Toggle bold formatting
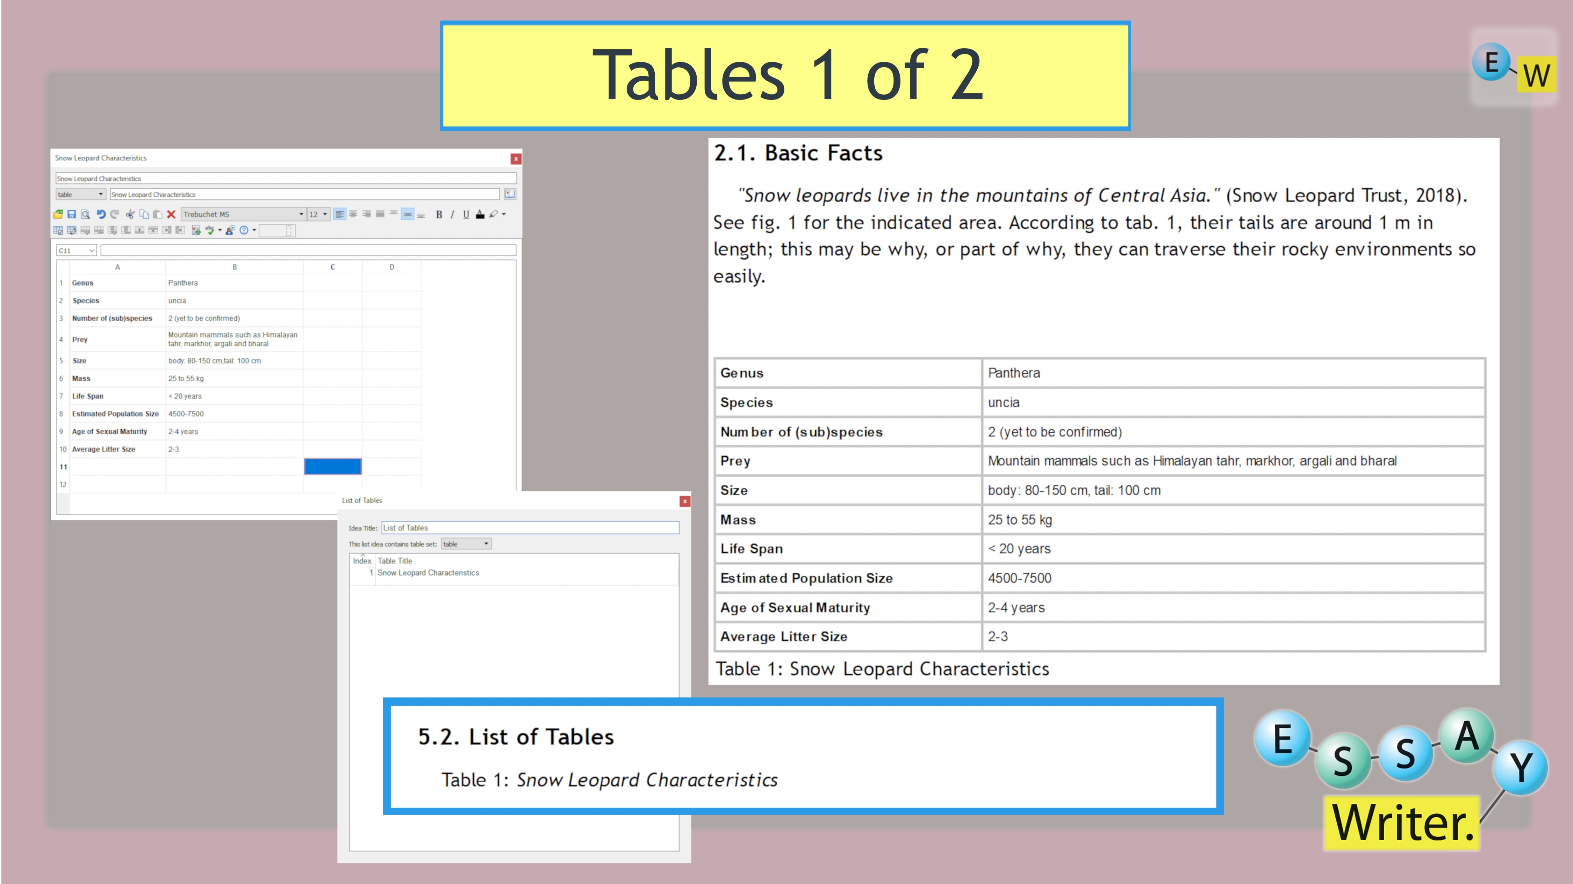This screenshot has width=1573, height=884. click(439, 214)
